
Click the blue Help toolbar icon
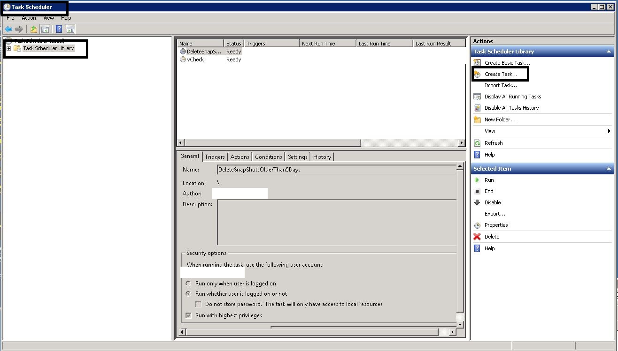point(59,30)
